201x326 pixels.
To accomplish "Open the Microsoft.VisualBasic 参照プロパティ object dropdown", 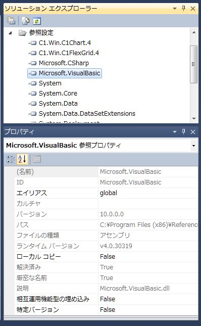I will point(193,146).
